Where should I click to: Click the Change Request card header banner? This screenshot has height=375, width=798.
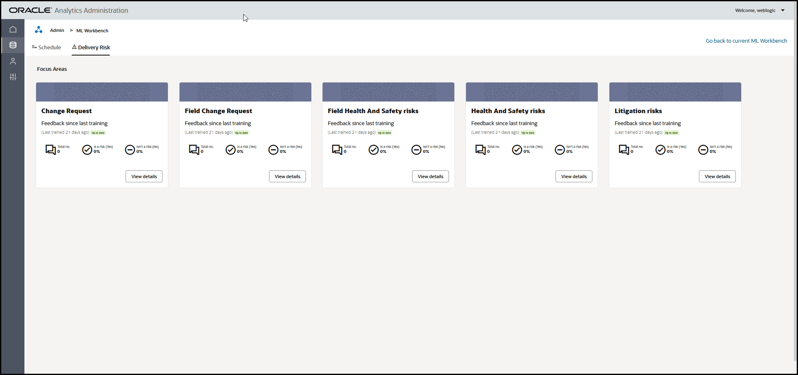102,92
